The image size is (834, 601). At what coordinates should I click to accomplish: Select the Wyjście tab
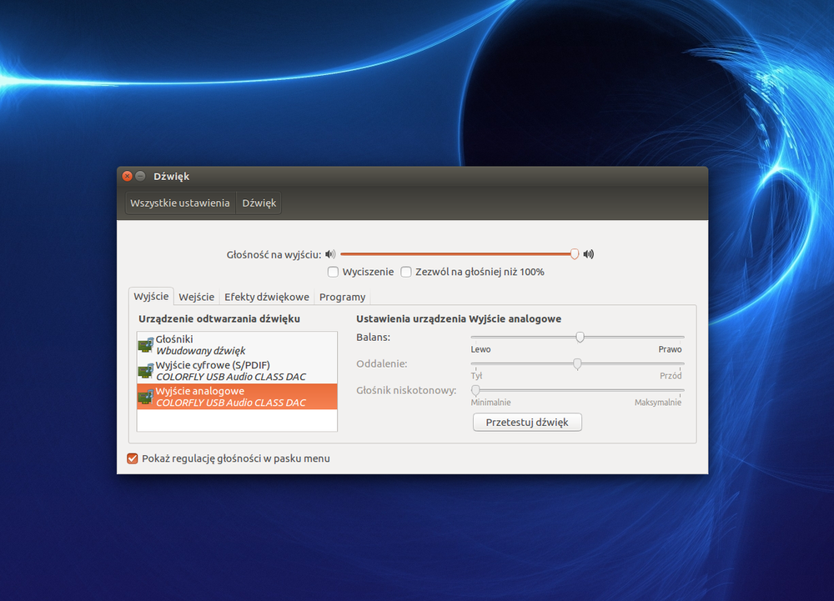pos(151,297)
